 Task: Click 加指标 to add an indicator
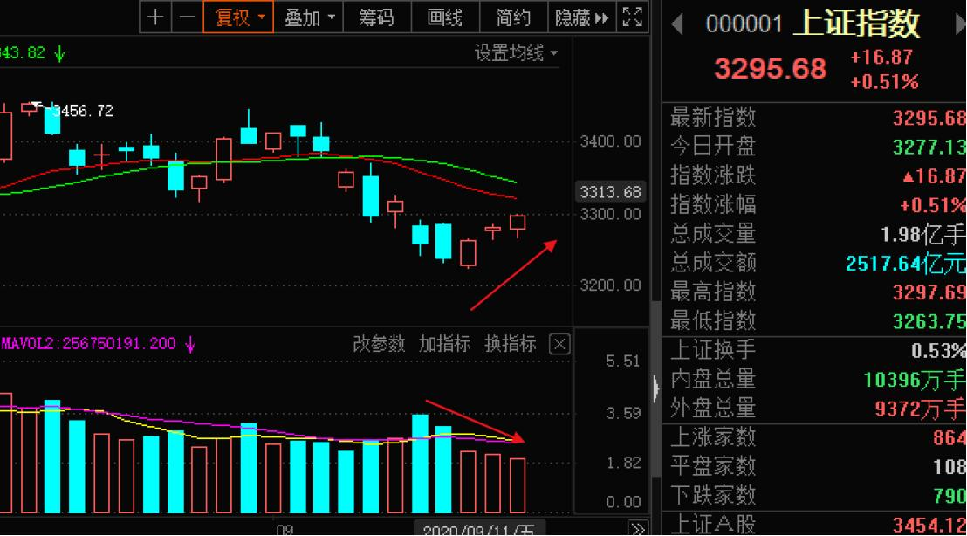point(446,344)
